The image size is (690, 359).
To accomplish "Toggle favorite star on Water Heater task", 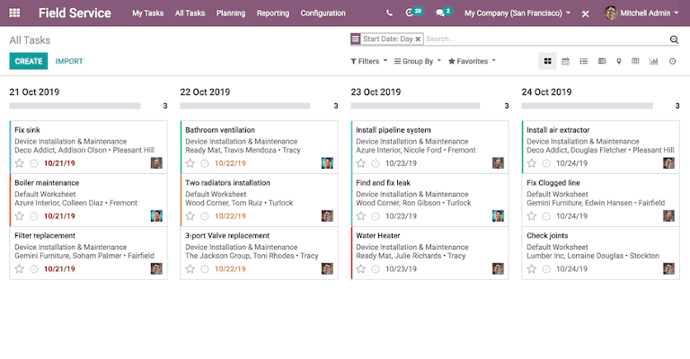I will click(361, 269).
